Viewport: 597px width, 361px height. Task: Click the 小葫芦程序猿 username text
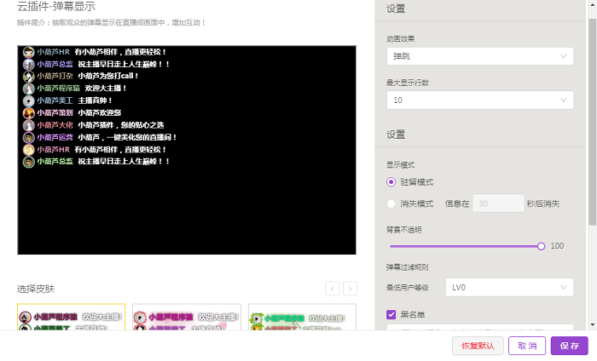coord(58,89)
